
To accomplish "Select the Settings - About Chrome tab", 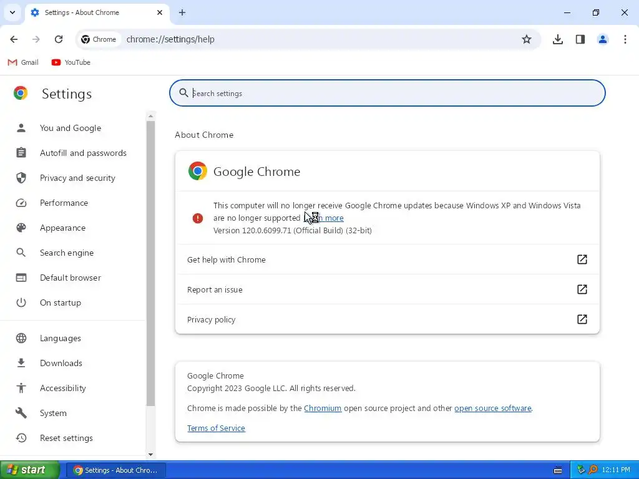I will click(x=97, y=12).
